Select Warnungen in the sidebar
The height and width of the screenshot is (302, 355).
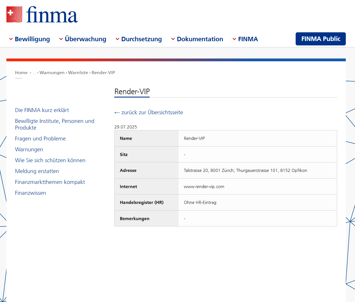coord(29,149)
